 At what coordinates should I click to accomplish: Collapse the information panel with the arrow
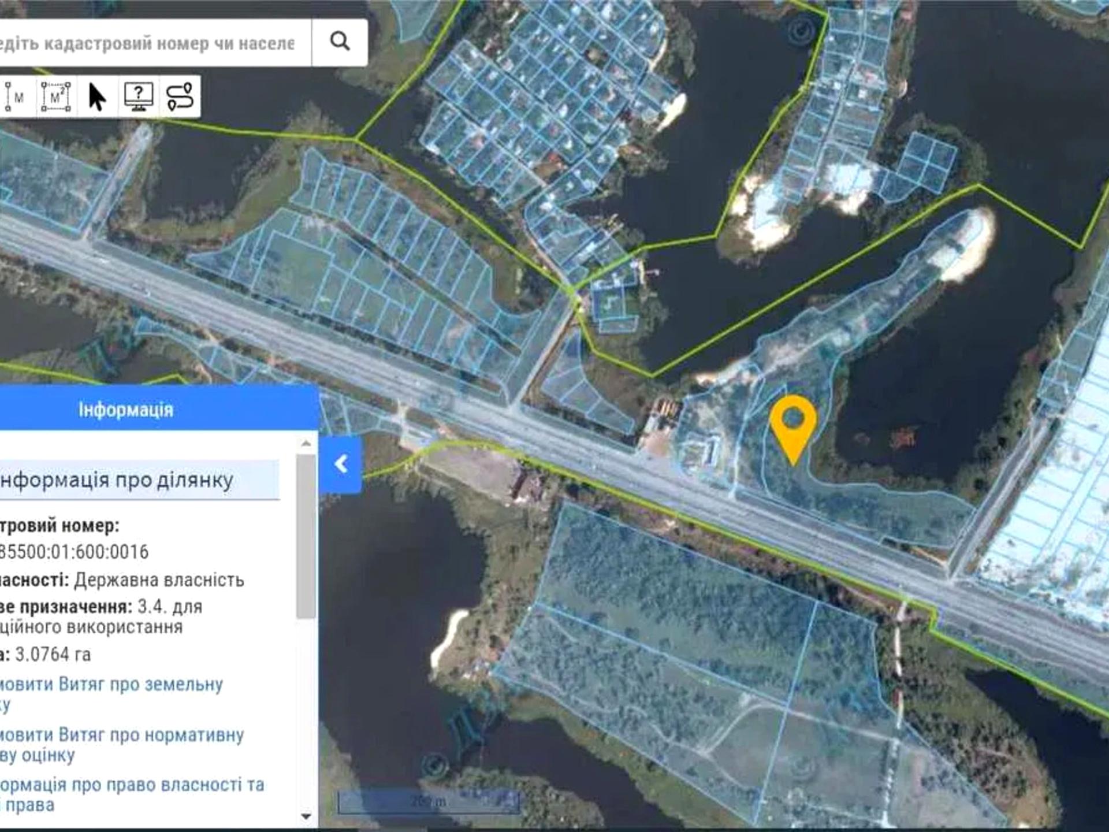coord(340,465)
